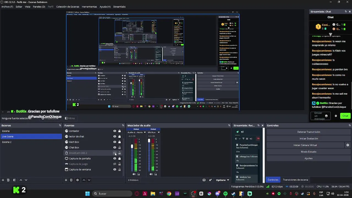352x198 pixels.
Task: Enable Modo Estudio
Action: coord(309,152)
